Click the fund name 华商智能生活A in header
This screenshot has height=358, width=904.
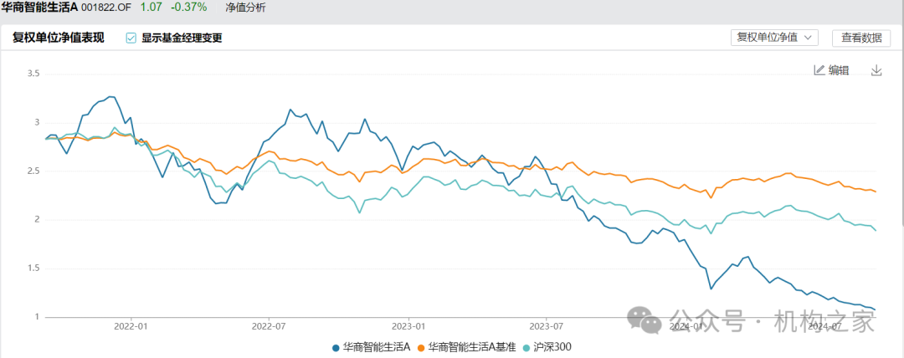tap(40, 7)
